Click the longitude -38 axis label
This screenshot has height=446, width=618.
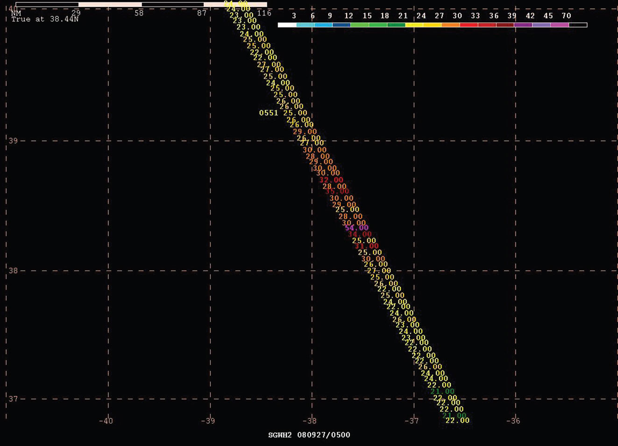[x=310, y=421]
